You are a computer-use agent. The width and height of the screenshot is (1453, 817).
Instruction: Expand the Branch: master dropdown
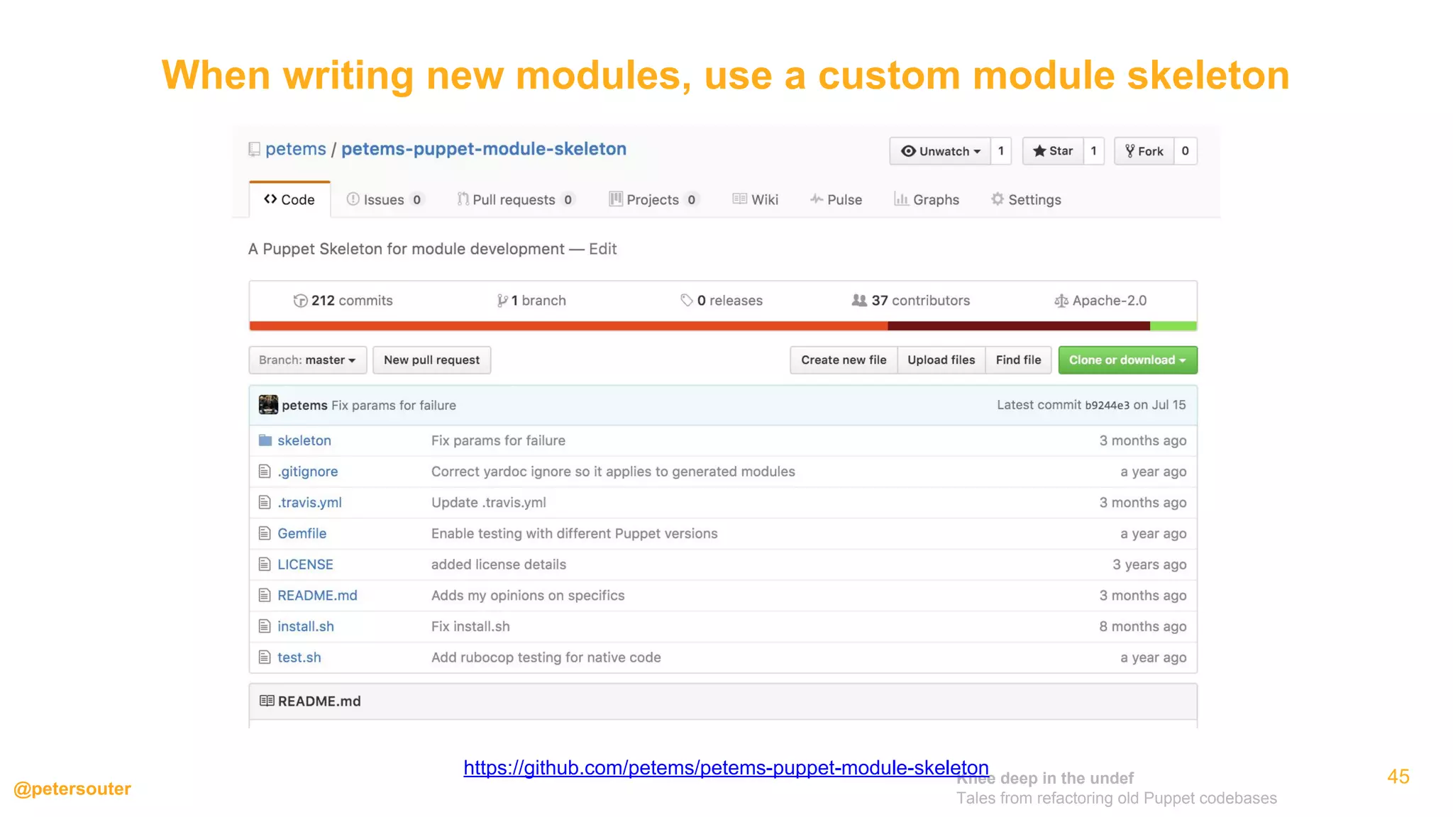[x=308, y=360]
